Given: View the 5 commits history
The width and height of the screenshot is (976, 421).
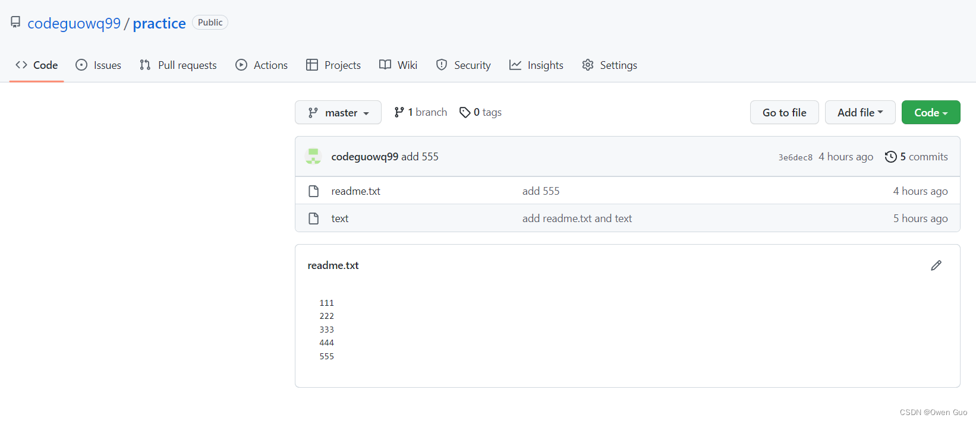Looking at the screenshot, I should [916, 157].
